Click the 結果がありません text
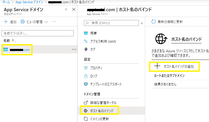The image size is (209, 122). point(165,84)
